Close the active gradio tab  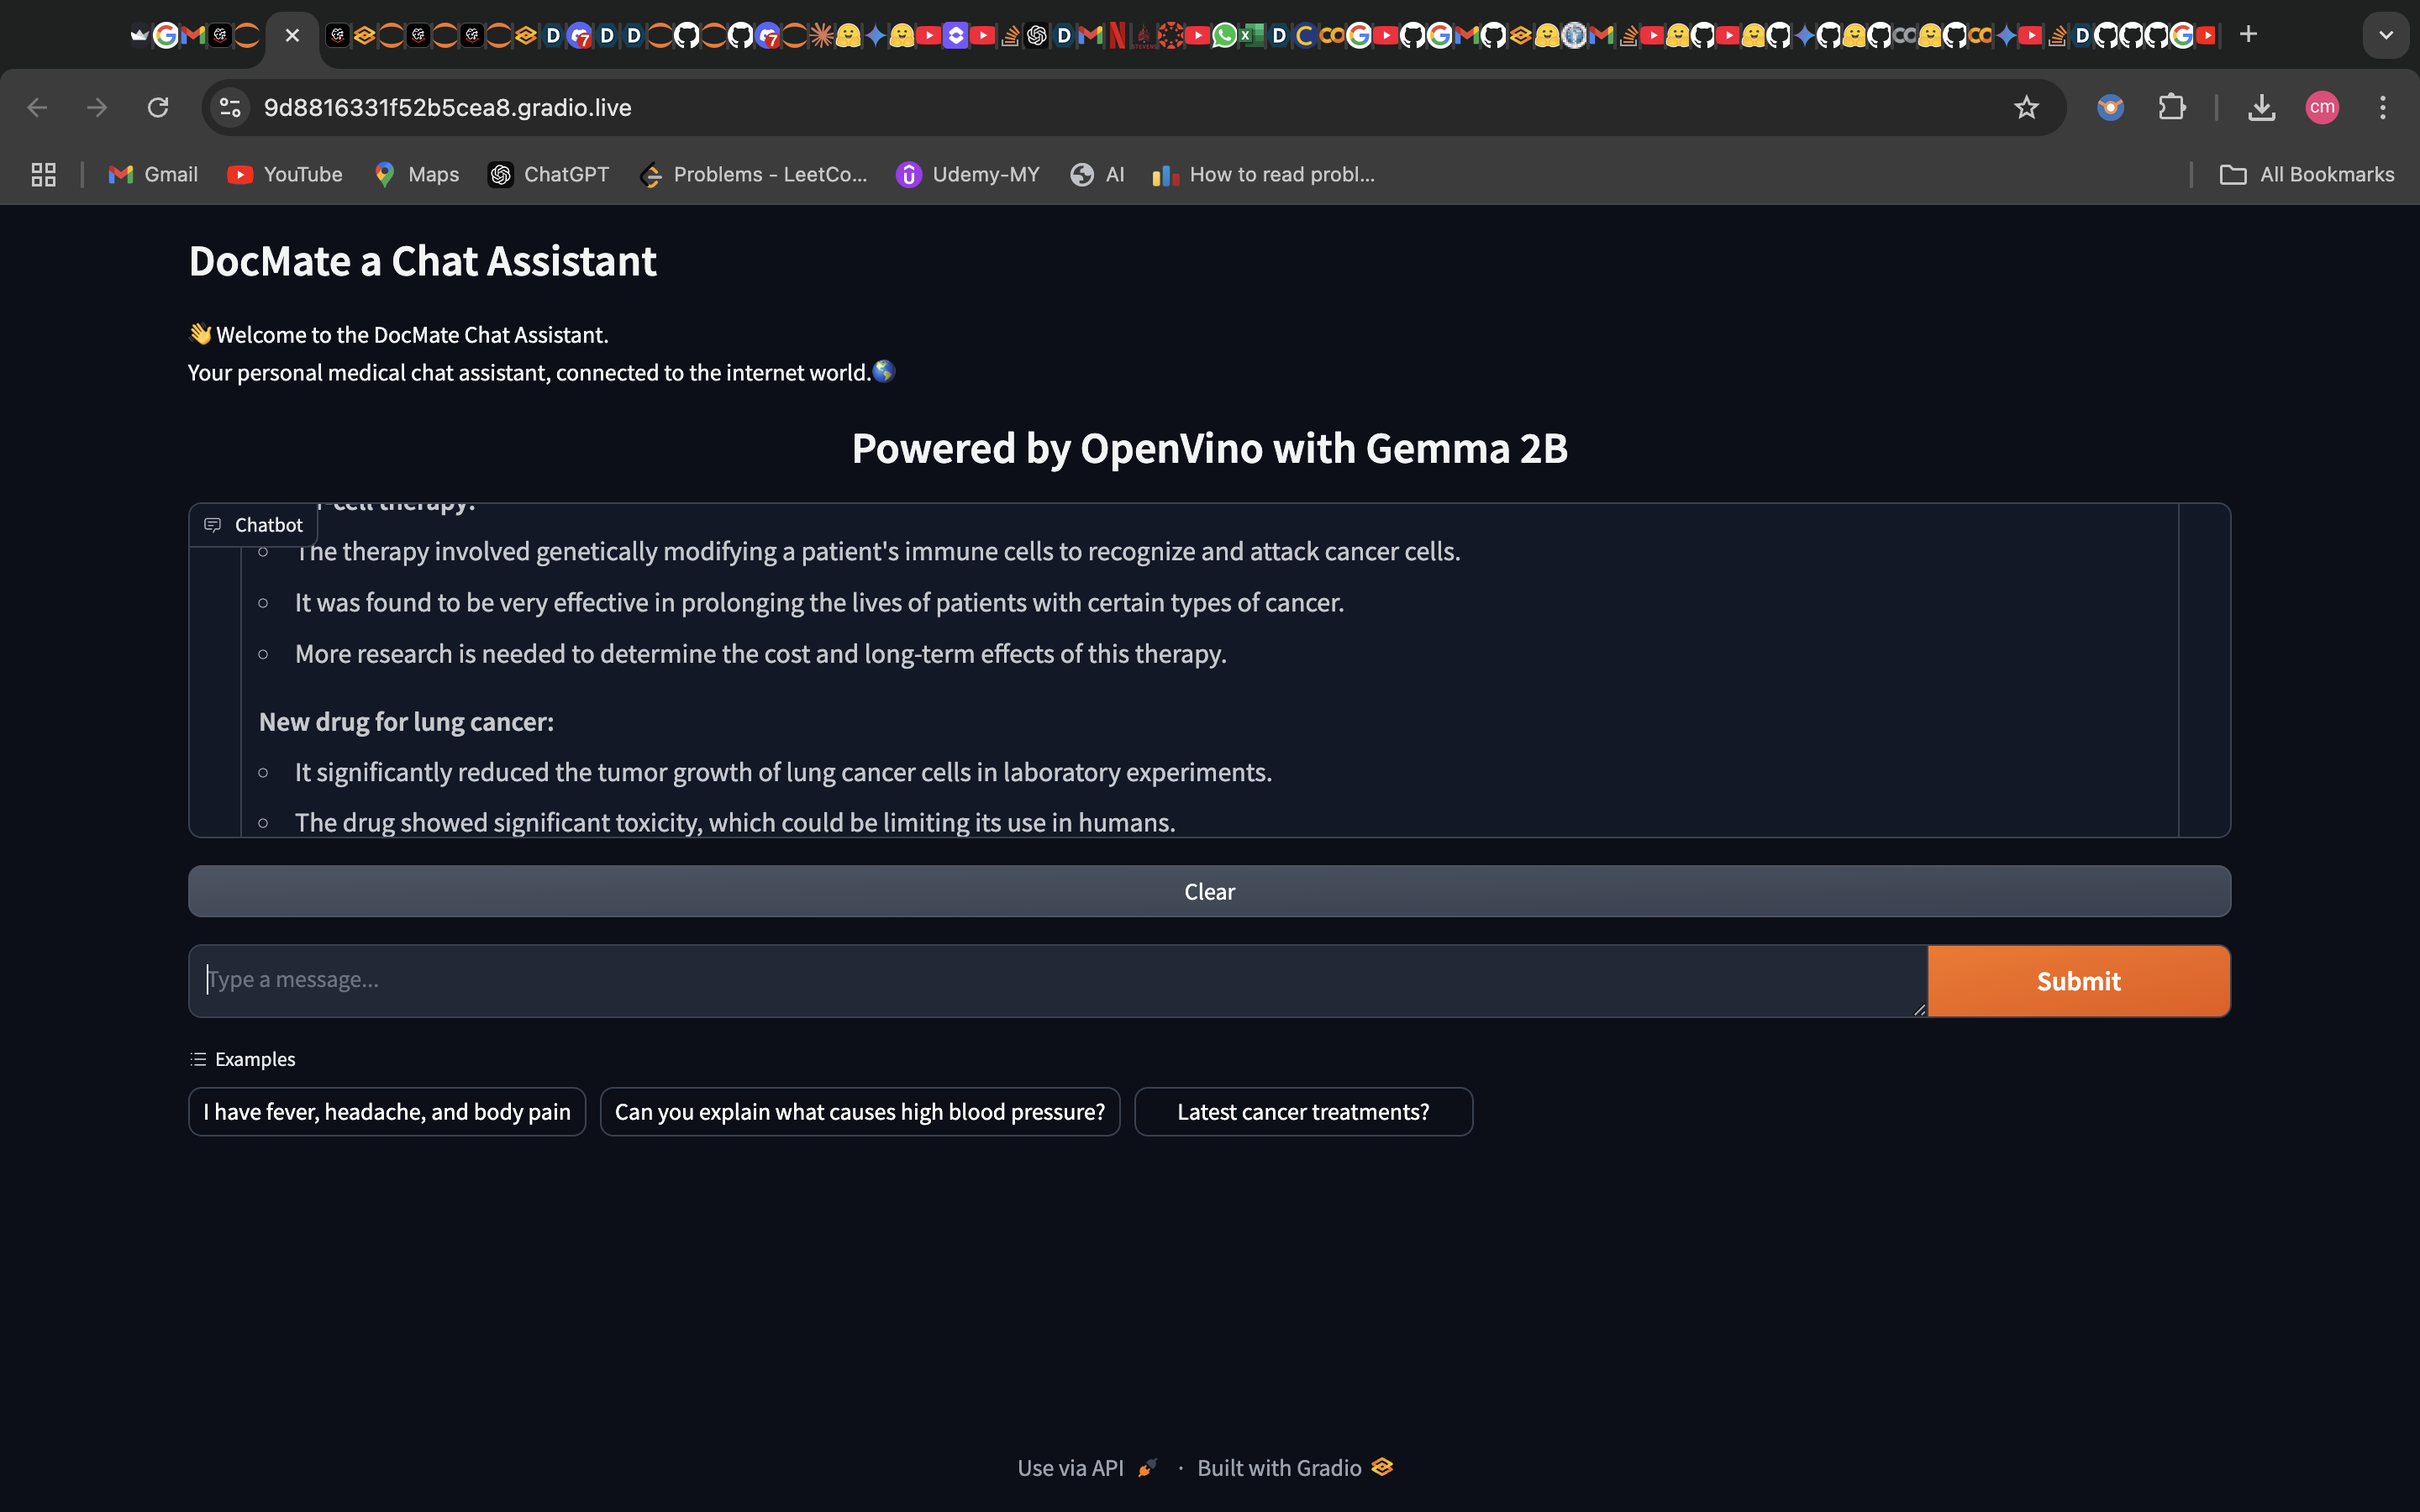[x=292, y=36]
